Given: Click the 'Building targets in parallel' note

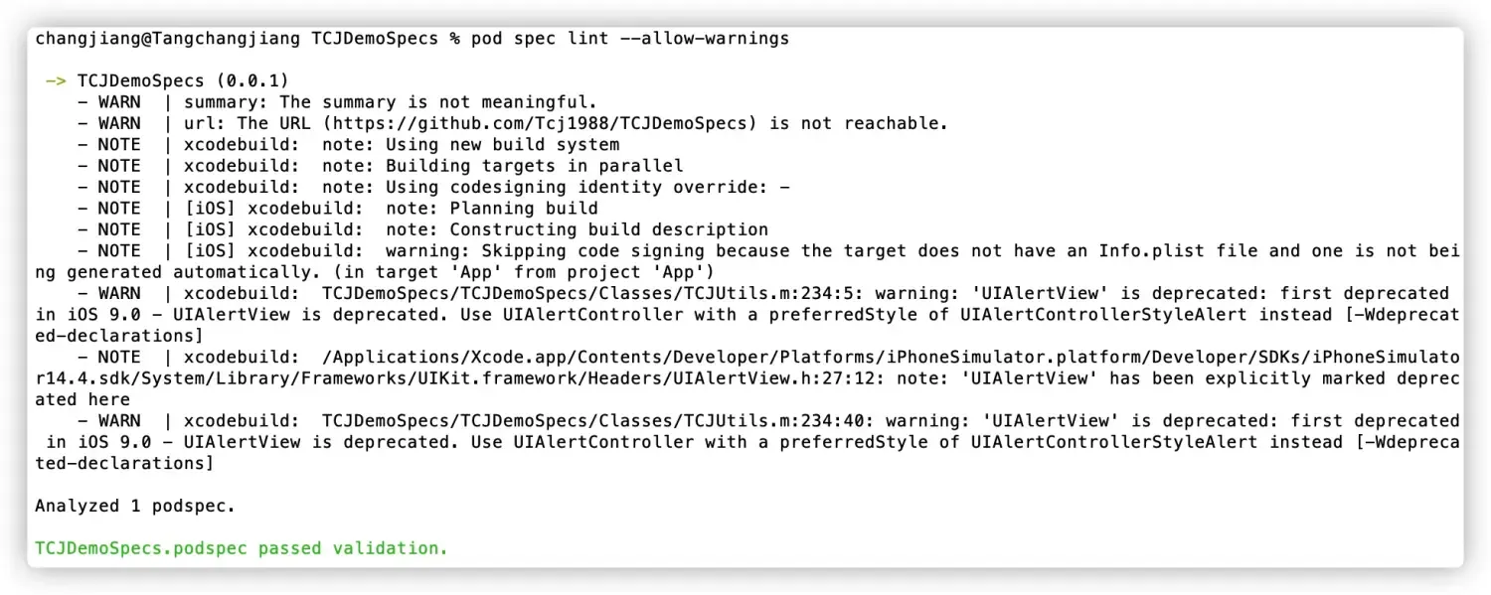Looking at the screenshot, I should coord(534,166).
